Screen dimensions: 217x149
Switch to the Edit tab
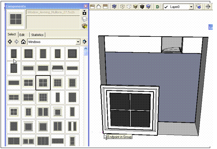click(22, 35)
